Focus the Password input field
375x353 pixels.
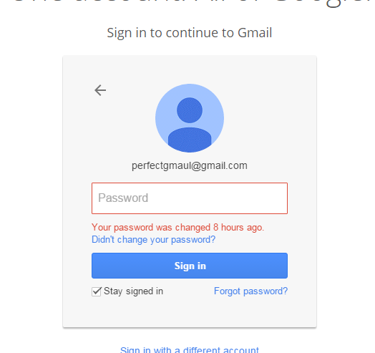[x=190, y=198]
